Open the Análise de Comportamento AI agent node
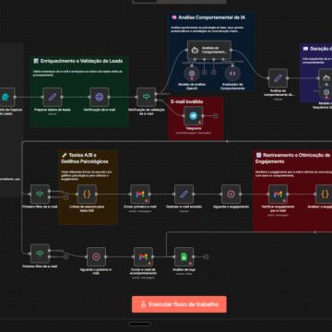 point(209,50)
